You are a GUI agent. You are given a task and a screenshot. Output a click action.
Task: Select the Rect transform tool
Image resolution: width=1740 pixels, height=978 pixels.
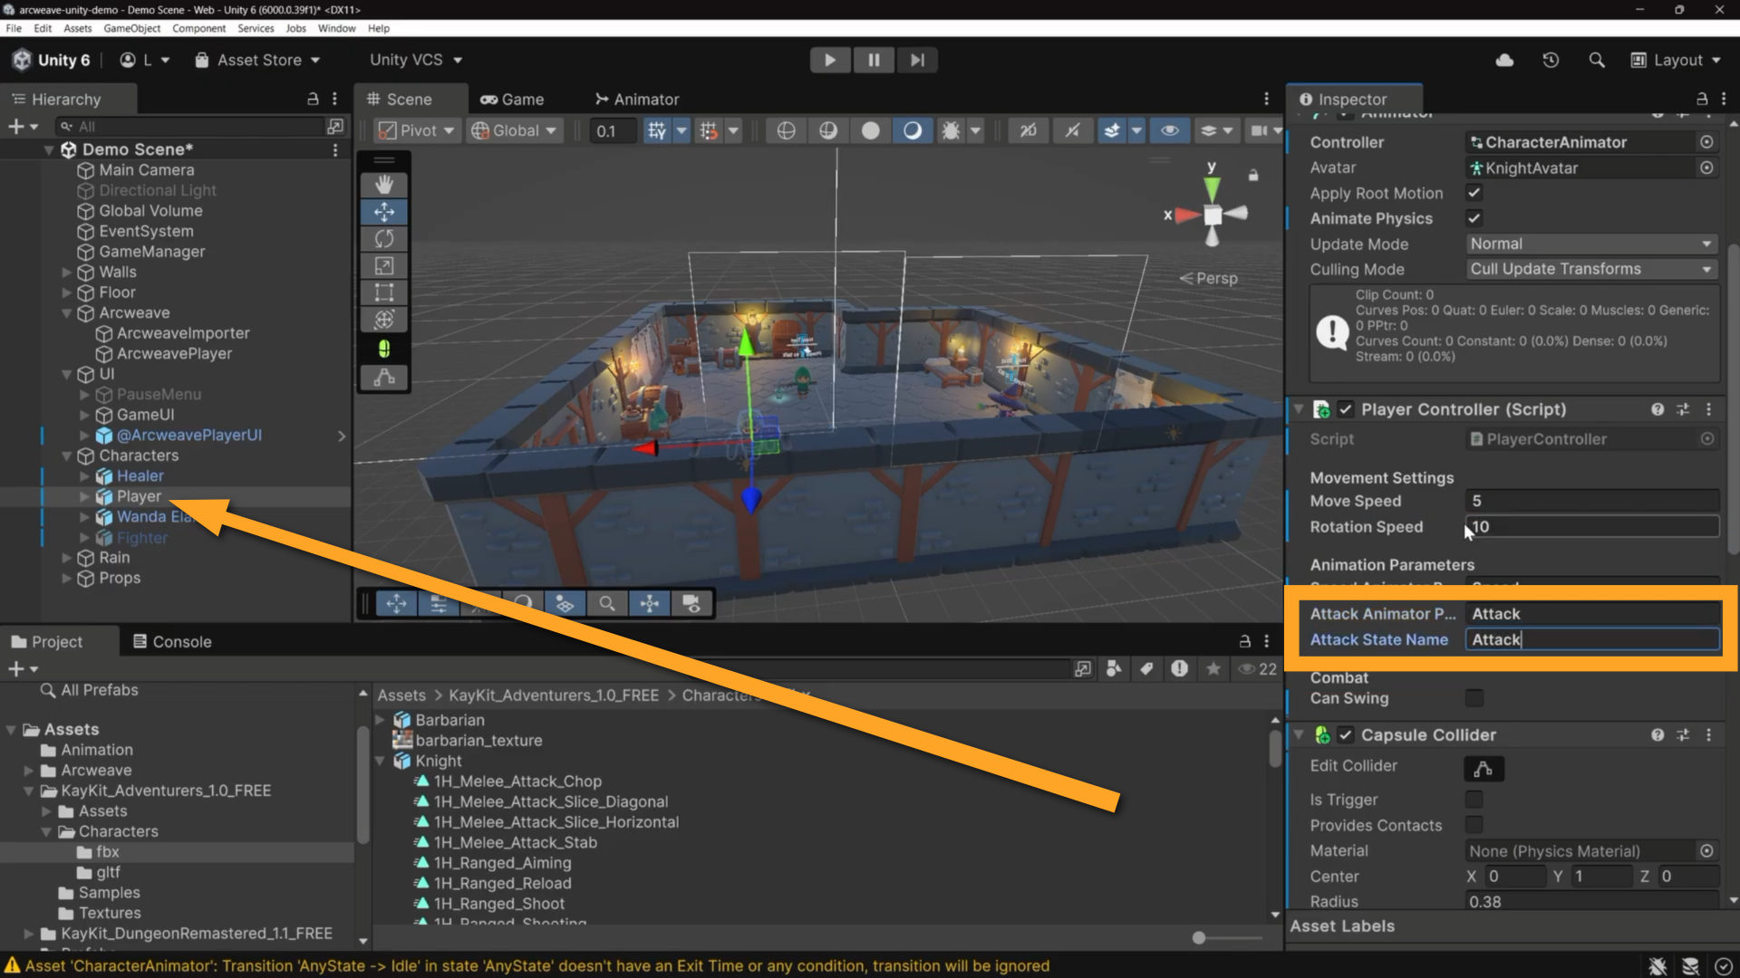pyautogui.click(x=384, y=292)
